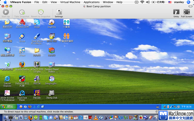
Task: Click the Take Snapshot toolbar button
Action: (x=22, y=13)
